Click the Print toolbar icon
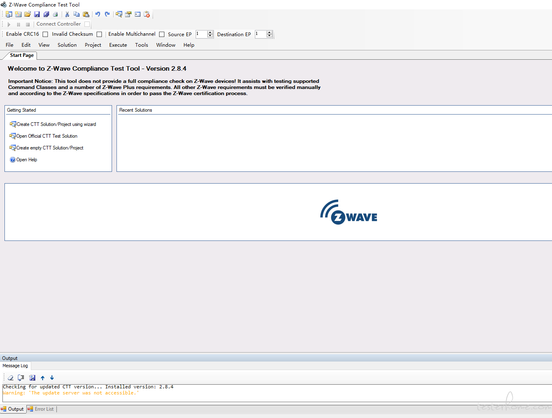Viewport: 552px width, 418px height. click(x=56, y=14)
